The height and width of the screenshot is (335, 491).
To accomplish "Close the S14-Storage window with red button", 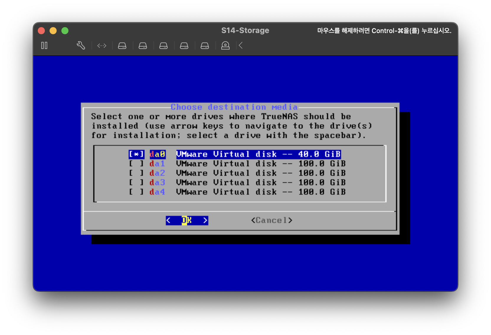I will tap(41, 31).
